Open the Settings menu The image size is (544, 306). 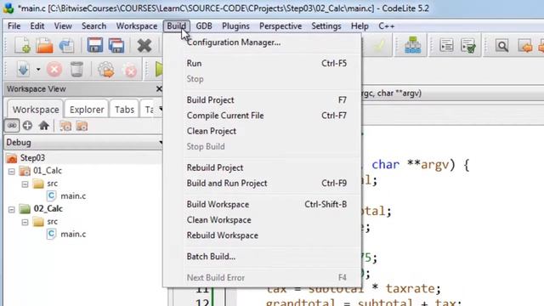point(326,26)
